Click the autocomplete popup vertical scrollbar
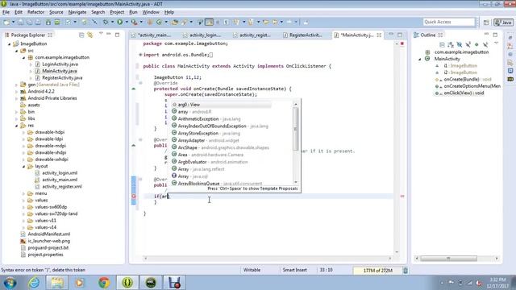The width and height of the screenshot is (516, 290). coord(296,143)
